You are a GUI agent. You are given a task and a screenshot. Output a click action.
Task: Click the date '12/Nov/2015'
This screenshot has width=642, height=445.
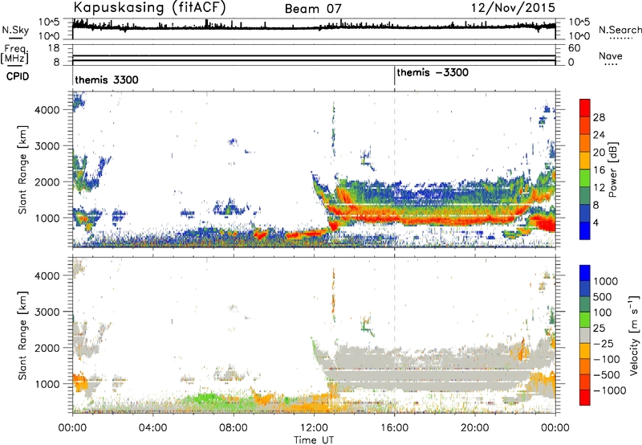coord(513,7)
